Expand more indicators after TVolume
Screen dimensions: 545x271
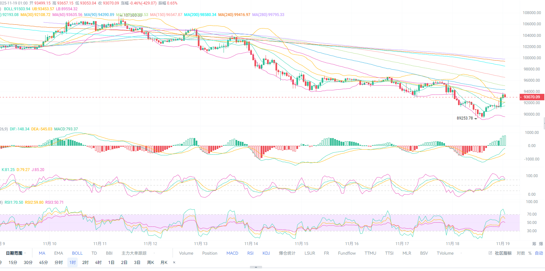coord(461,253)
